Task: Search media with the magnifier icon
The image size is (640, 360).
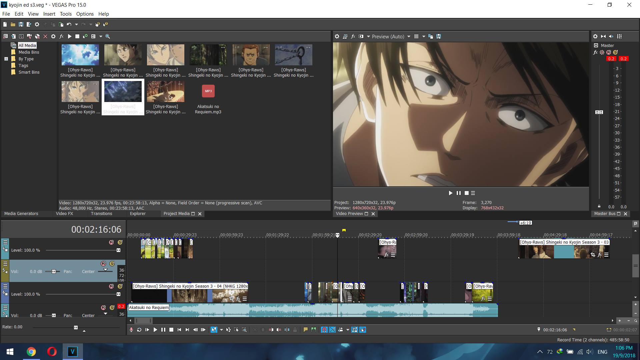Action: click(x=108, y=36)
